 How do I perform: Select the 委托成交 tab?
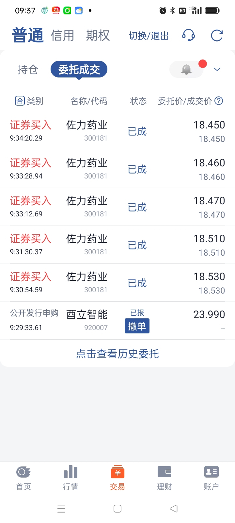point(79,69)
